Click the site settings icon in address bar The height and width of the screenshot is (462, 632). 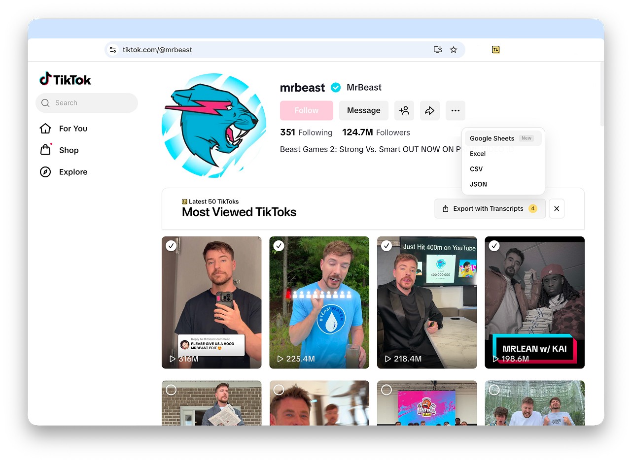113,50
